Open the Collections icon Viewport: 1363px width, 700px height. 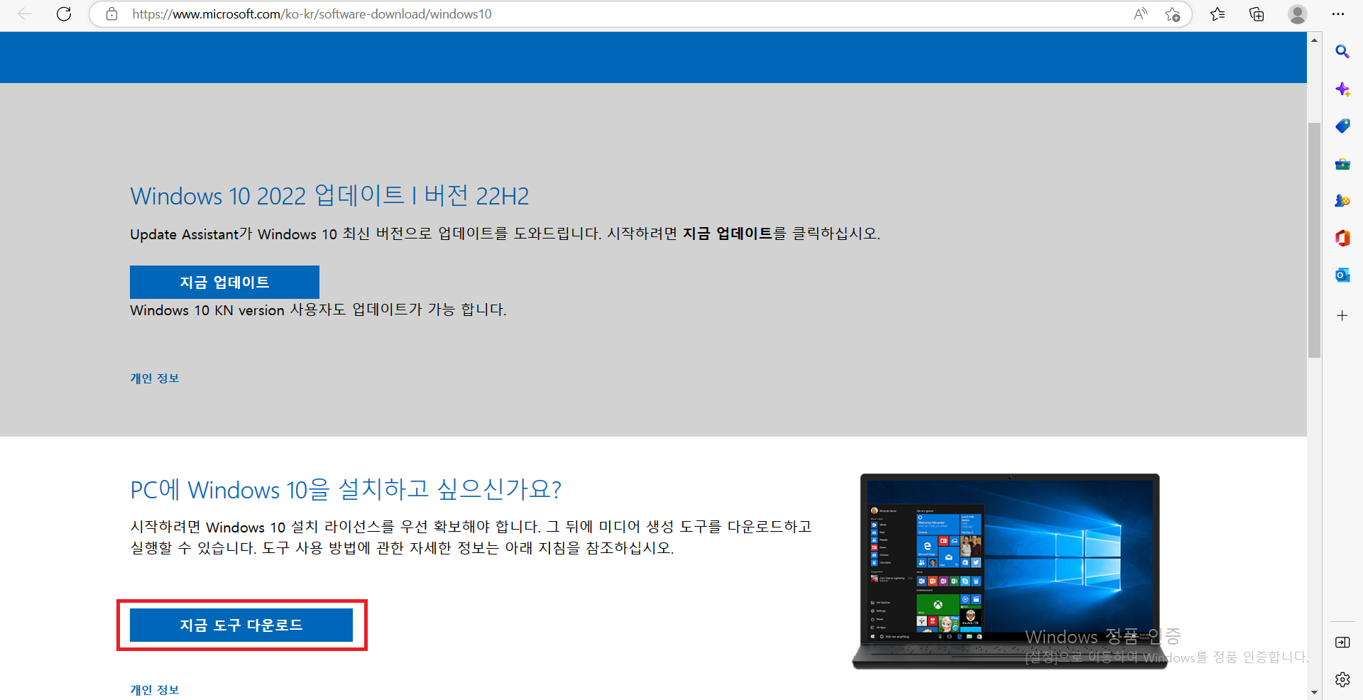[x=1257, y=14]
